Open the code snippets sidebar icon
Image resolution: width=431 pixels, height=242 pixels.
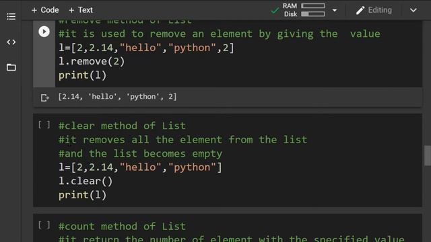[11, 42]
